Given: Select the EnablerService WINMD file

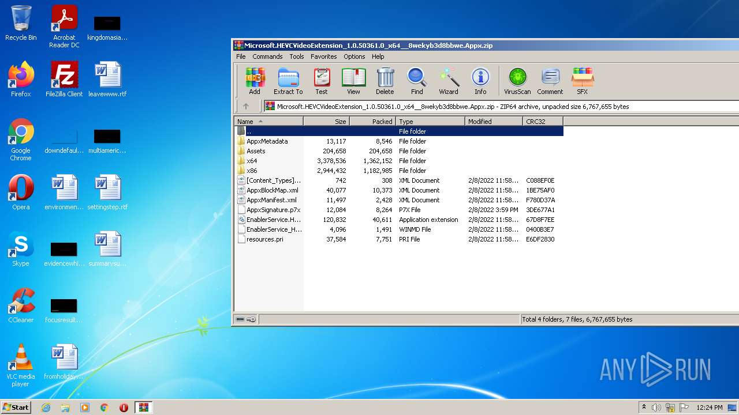Looking at the screenshot, I should (399, 229).
